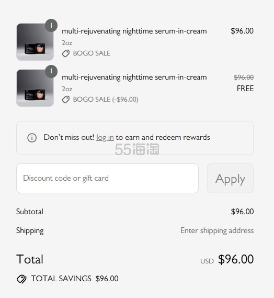The height and width of the screenshot is (298, 274).
Task: Click Enter shipping address text
Action: pyautogui.click(x=217, y=230)
